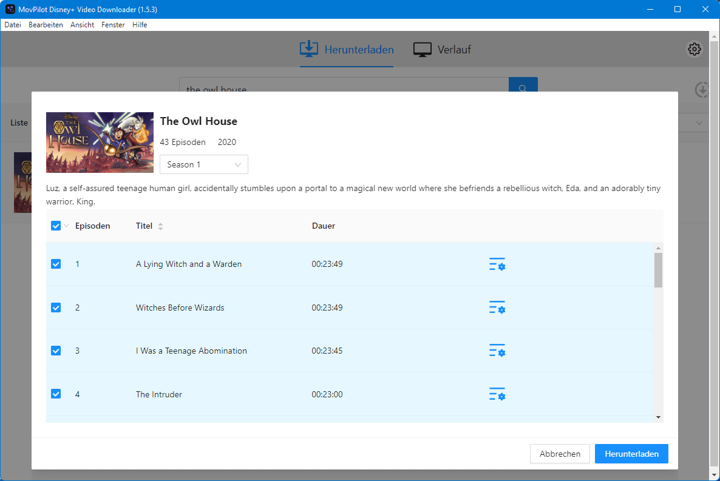Click the episode list scroll up arrow
This screenshot has width=720, height=481.
659,248
